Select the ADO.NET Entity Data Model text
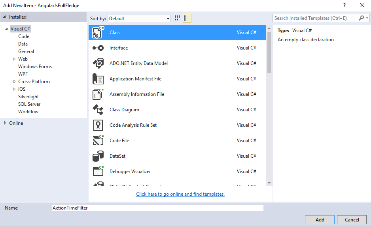Viewport: 371px width, 227px height. tap(139, 63)
